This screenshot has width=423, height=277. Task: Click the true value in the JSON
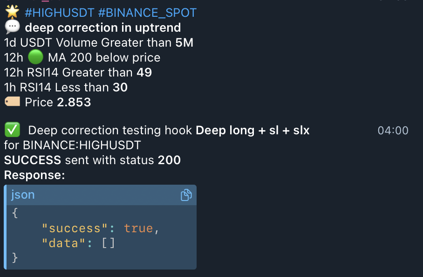pos(138,228)
